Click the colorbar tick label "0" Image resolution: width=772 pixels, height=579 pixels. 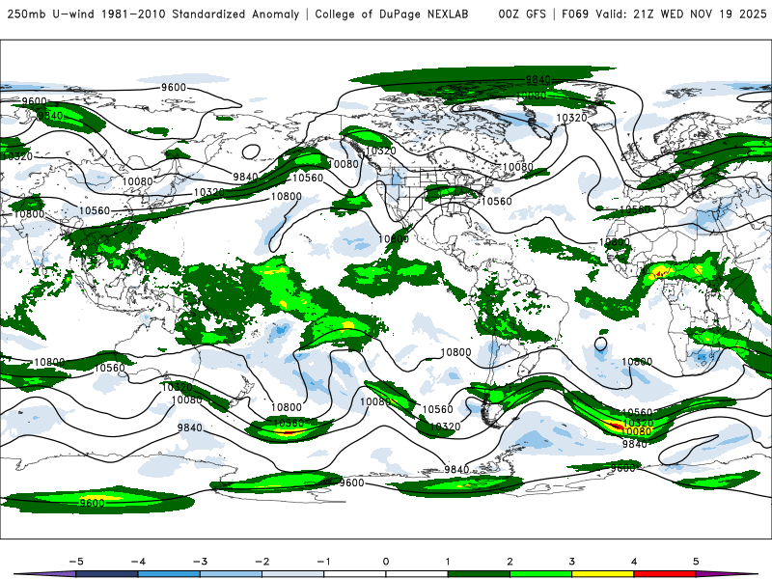pyautogui.click(x=386, y=562)
